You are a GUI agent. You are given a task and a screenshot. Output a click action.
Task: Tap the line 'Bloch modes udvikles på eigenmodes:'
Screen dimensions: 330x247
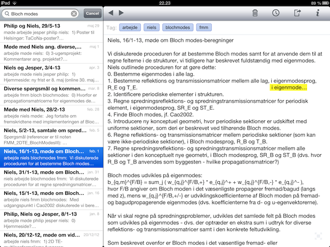[155, 176]
